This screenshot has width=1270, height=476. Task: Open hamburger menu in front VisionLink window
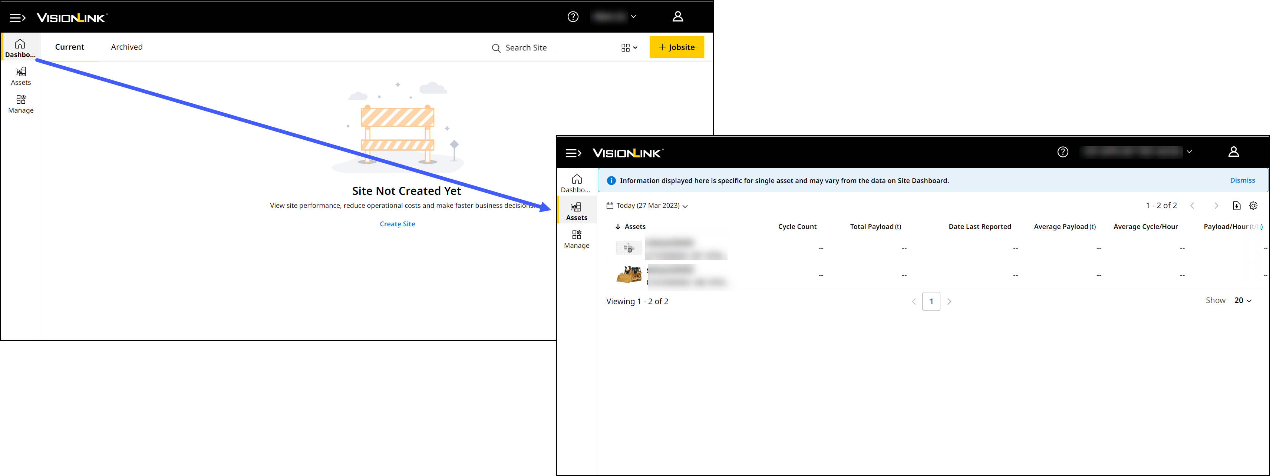pos(573,153)
